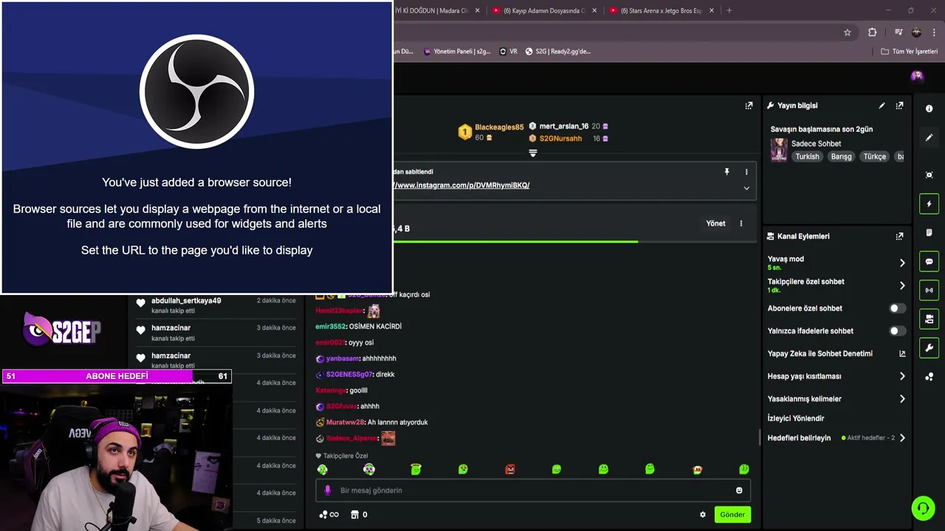
Task: Pop out the chat panel
Action: coord(749,105)
